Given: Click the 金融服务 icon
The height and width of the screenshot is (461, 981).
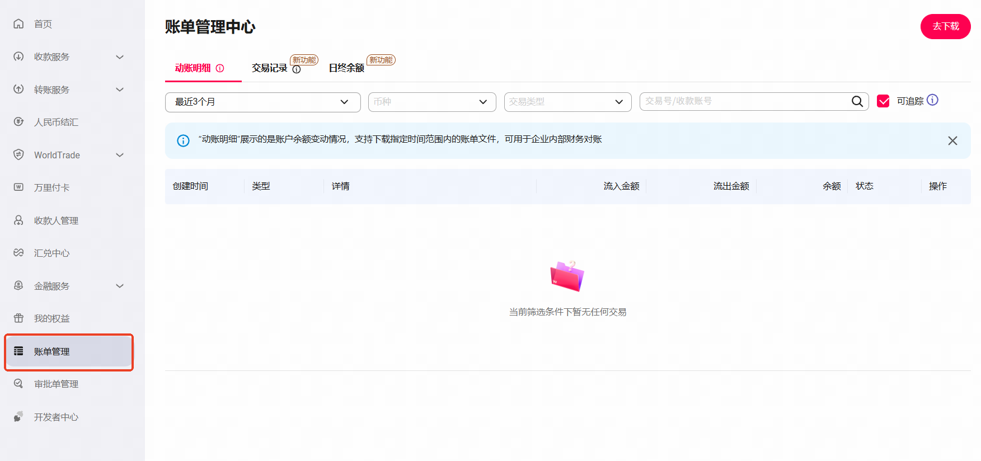Looking at the screenshot, I should pos(18,285).
